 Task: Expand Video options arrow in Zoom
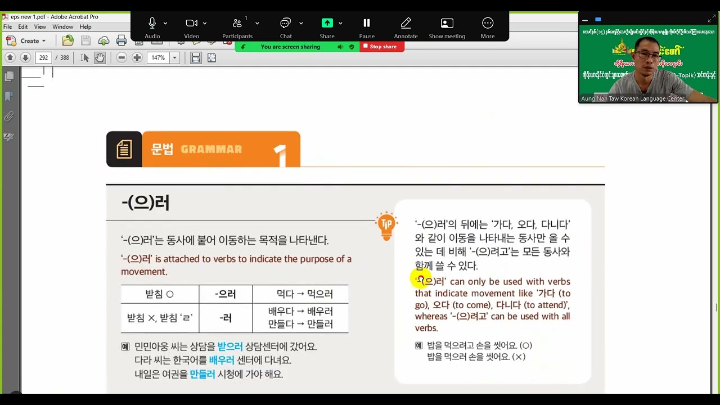(x=205, y=23)
